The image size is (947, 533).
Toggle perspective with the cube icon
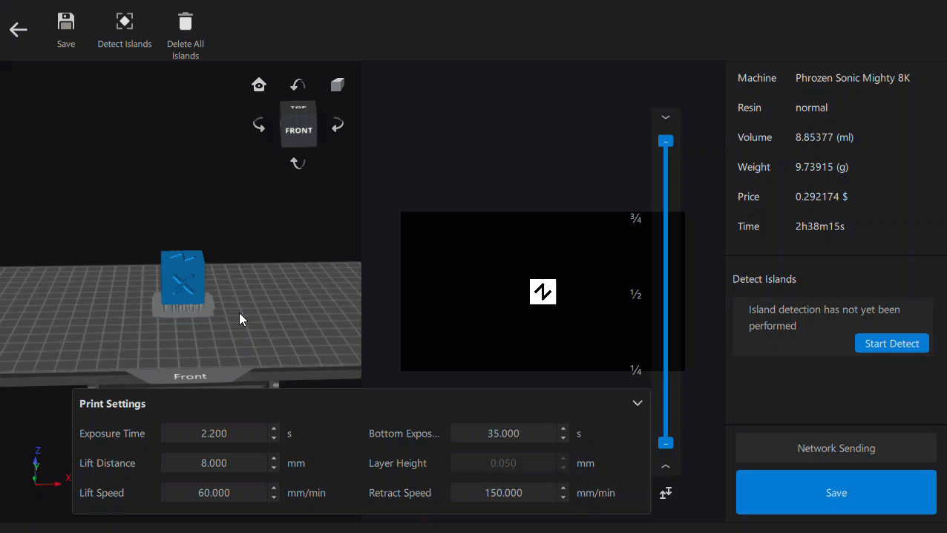tap(337, 85)
